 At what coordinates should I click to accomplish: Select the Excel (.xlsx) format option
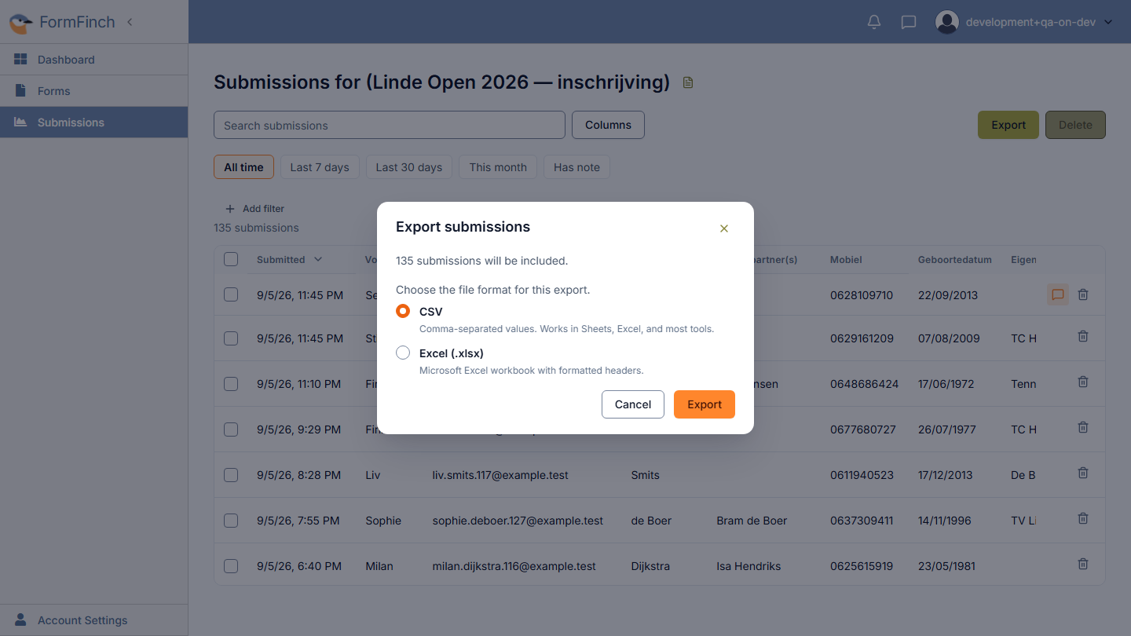403,353
